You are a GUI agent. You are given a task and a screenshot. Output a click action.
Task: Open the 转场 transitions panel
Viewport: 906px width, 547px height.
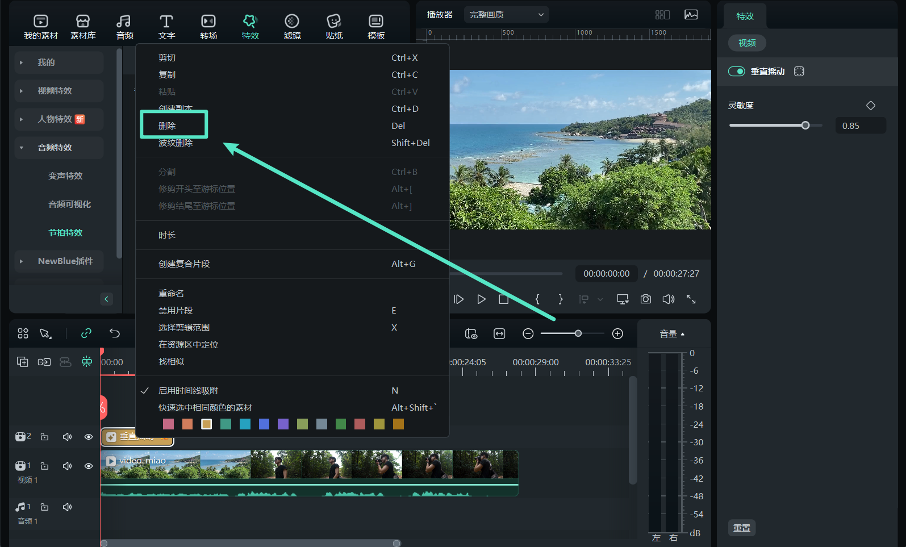click(x=208, y=27)
